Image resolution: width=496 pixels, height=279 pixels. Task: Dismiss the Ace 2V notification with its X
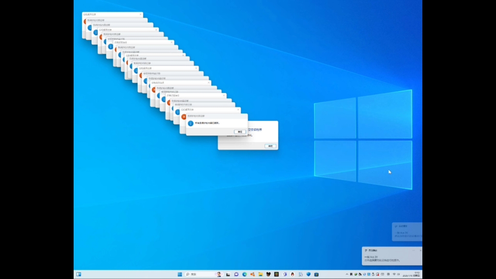[420, 250]
